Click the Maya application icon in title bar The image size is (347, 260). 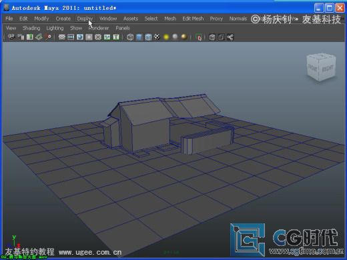[6, 8]
